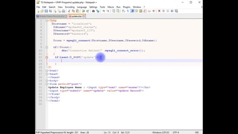The image size is (238, 134).
Task: Collapse the <html> fold marker on line 16
Action: click(47, 71)
